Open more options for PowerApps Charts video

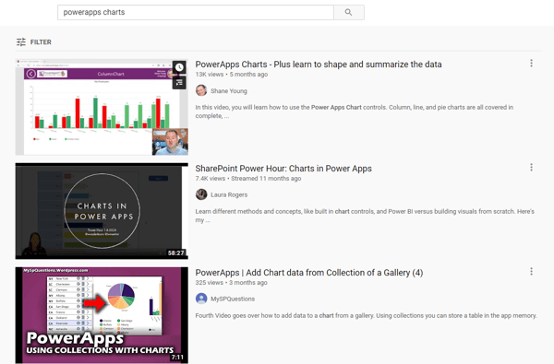pyautogui.click(x=531, y=64)
